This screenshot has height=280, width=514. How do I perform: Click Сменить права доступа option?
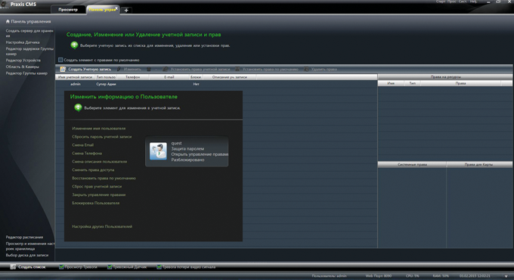point(93,170)
